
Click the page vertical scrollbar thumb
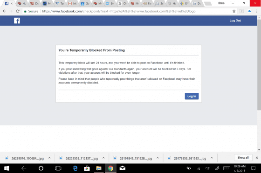click(x=259, y=64)
